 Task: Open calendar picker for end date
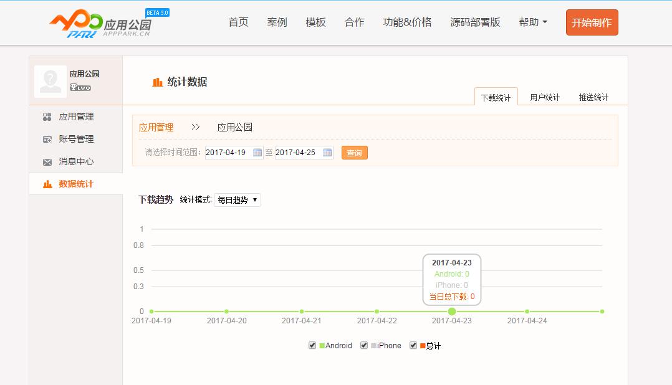tap(327, 153)
